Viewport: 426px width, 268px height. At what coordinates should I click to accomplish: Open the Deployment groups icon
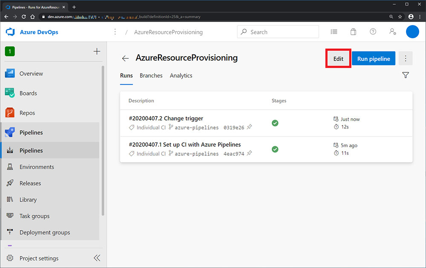(10, 232)
